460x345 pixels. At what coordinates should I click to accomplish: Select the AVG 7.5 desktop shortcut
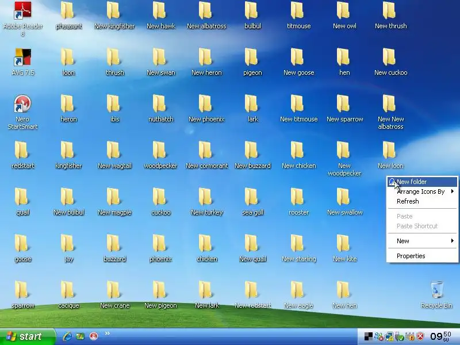click(23, 62)
